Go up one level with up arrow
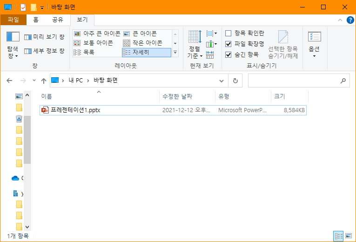The height and width of the screenshot is (242, 356). tap(44, 81)
